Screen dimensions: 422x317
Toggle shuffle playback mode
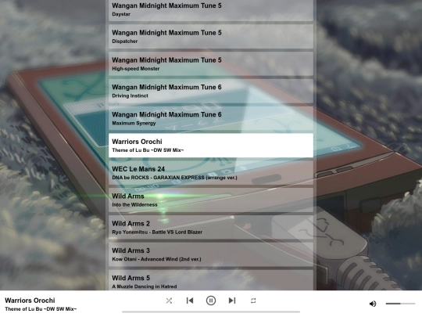[x=169, y=301]
